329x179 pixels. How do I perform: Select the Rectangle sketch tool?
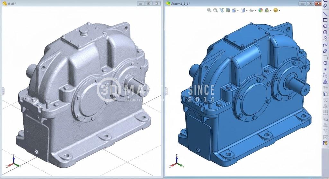325,20
